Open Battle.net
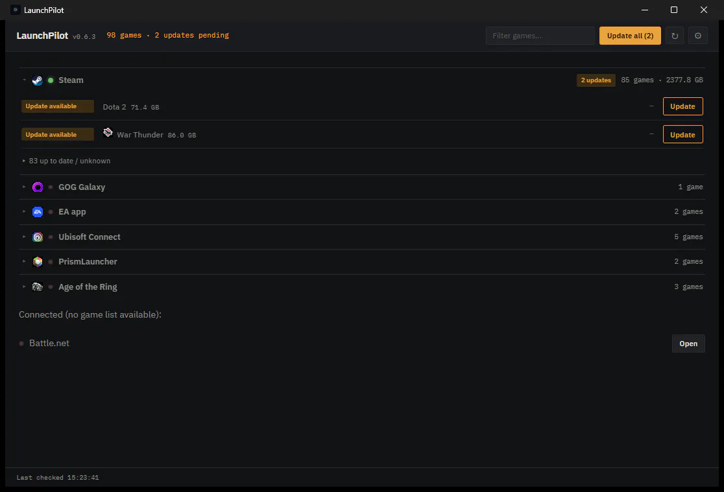 688,344
